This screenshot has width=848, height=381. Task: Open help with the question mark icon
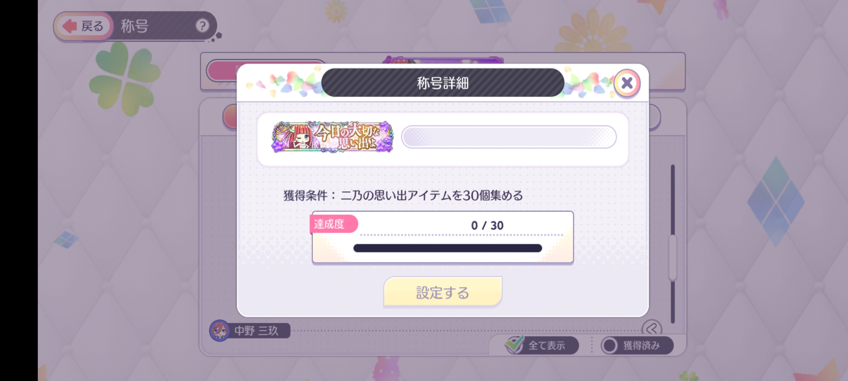[202, 26]
